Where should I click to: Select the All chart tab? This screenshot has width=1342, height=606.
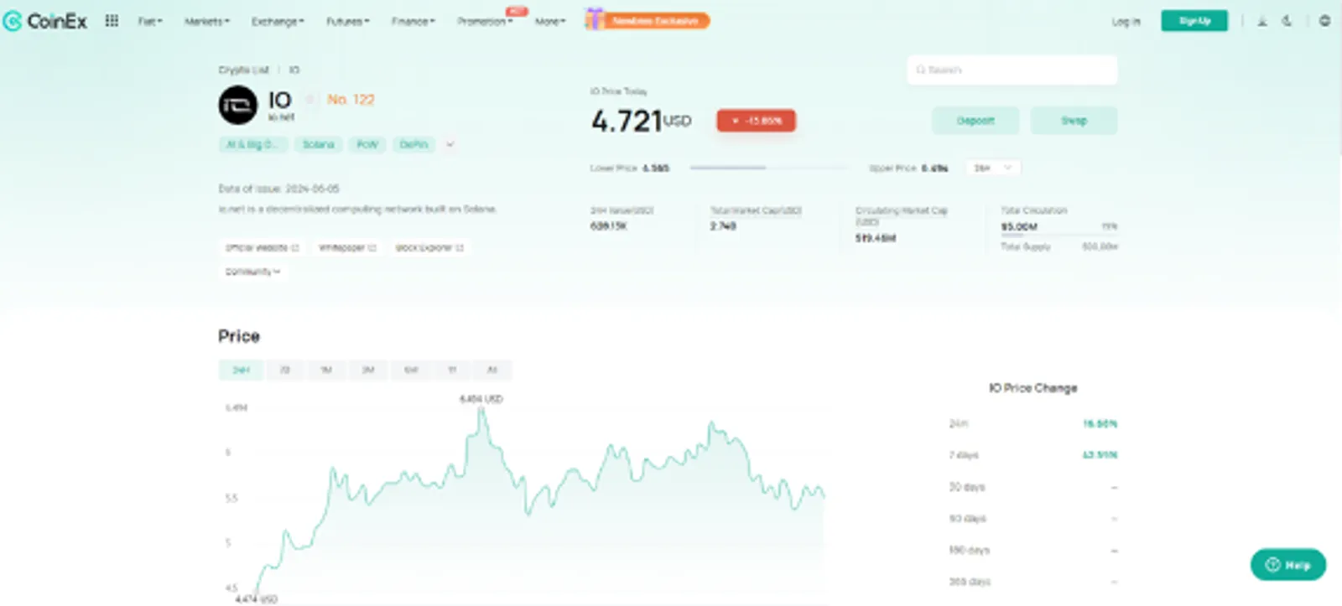(x=492, y=370)
